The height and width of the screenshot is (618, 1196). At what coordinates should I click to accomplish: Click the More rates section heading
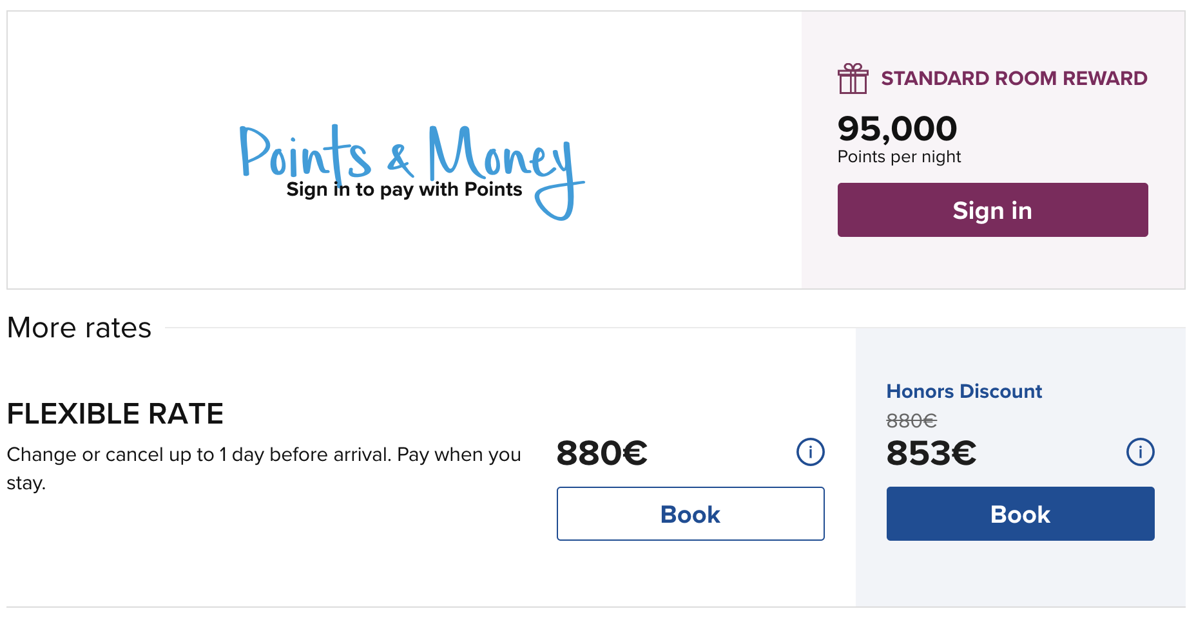pos(79,328)
